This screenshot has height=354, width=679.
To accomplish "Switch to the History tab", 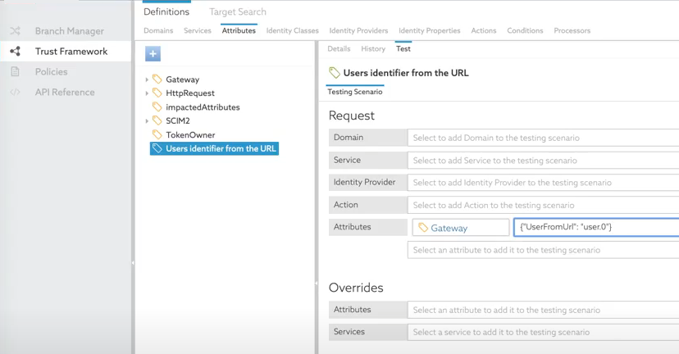I will 373,49.
